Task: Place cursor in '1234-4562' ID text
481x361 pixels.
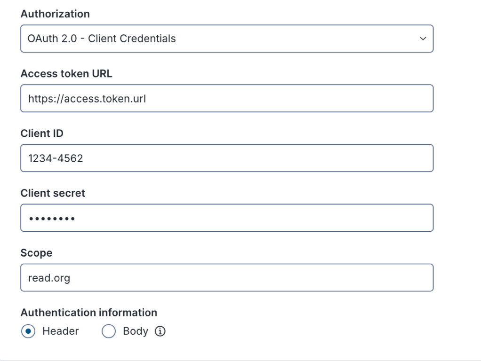Action: (56, 158)
